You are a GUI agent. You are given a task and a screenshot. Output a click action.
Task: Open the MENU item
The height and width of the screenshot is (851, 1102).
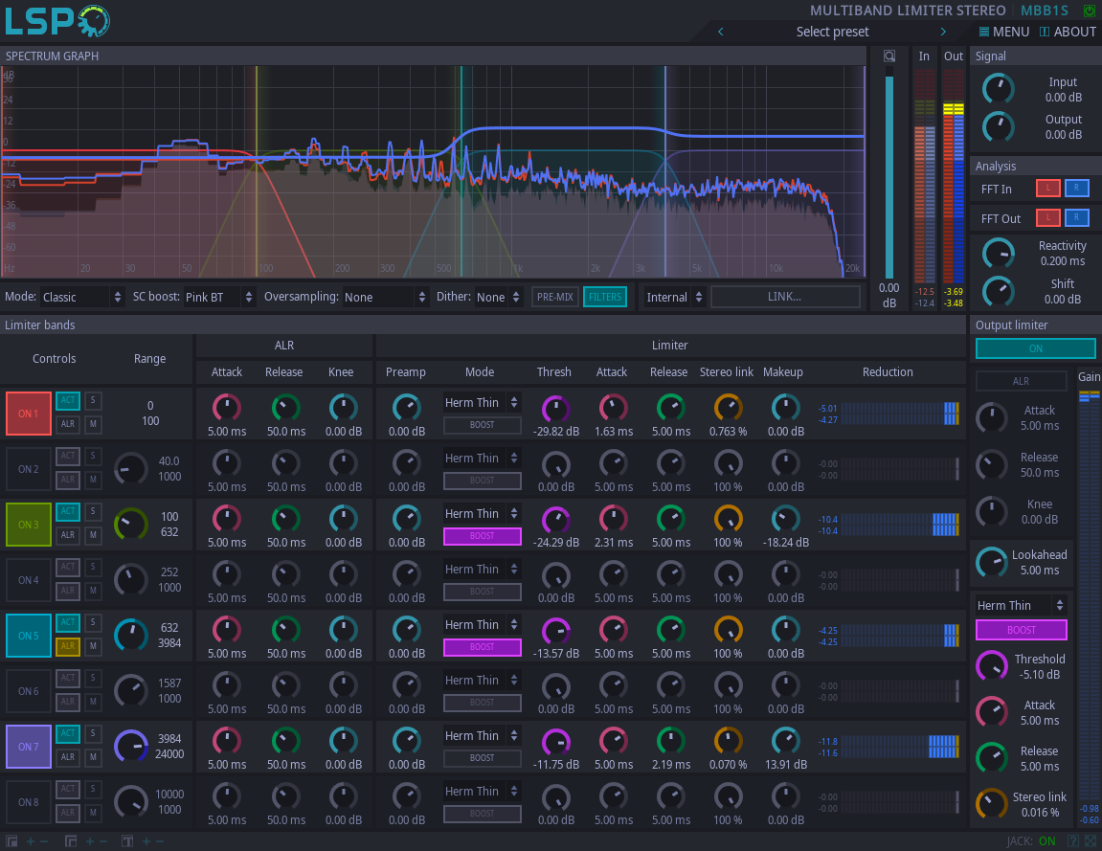(x=1003, y=32)
